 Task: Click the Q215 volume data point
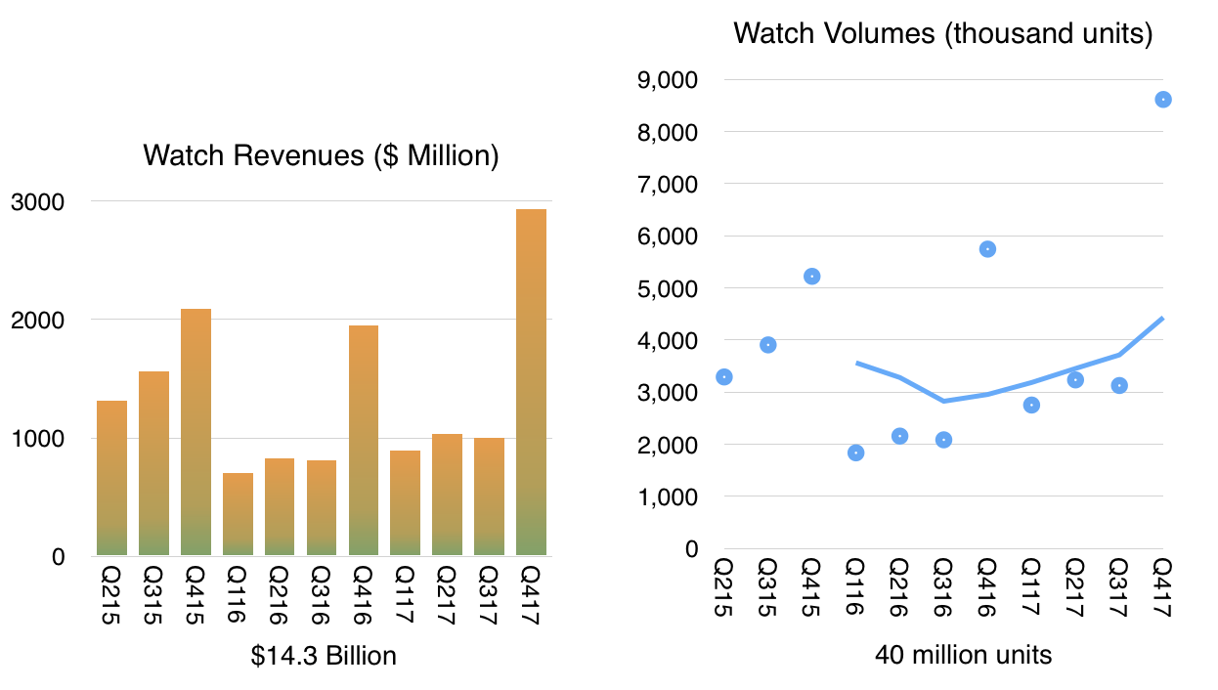(724, 377)
